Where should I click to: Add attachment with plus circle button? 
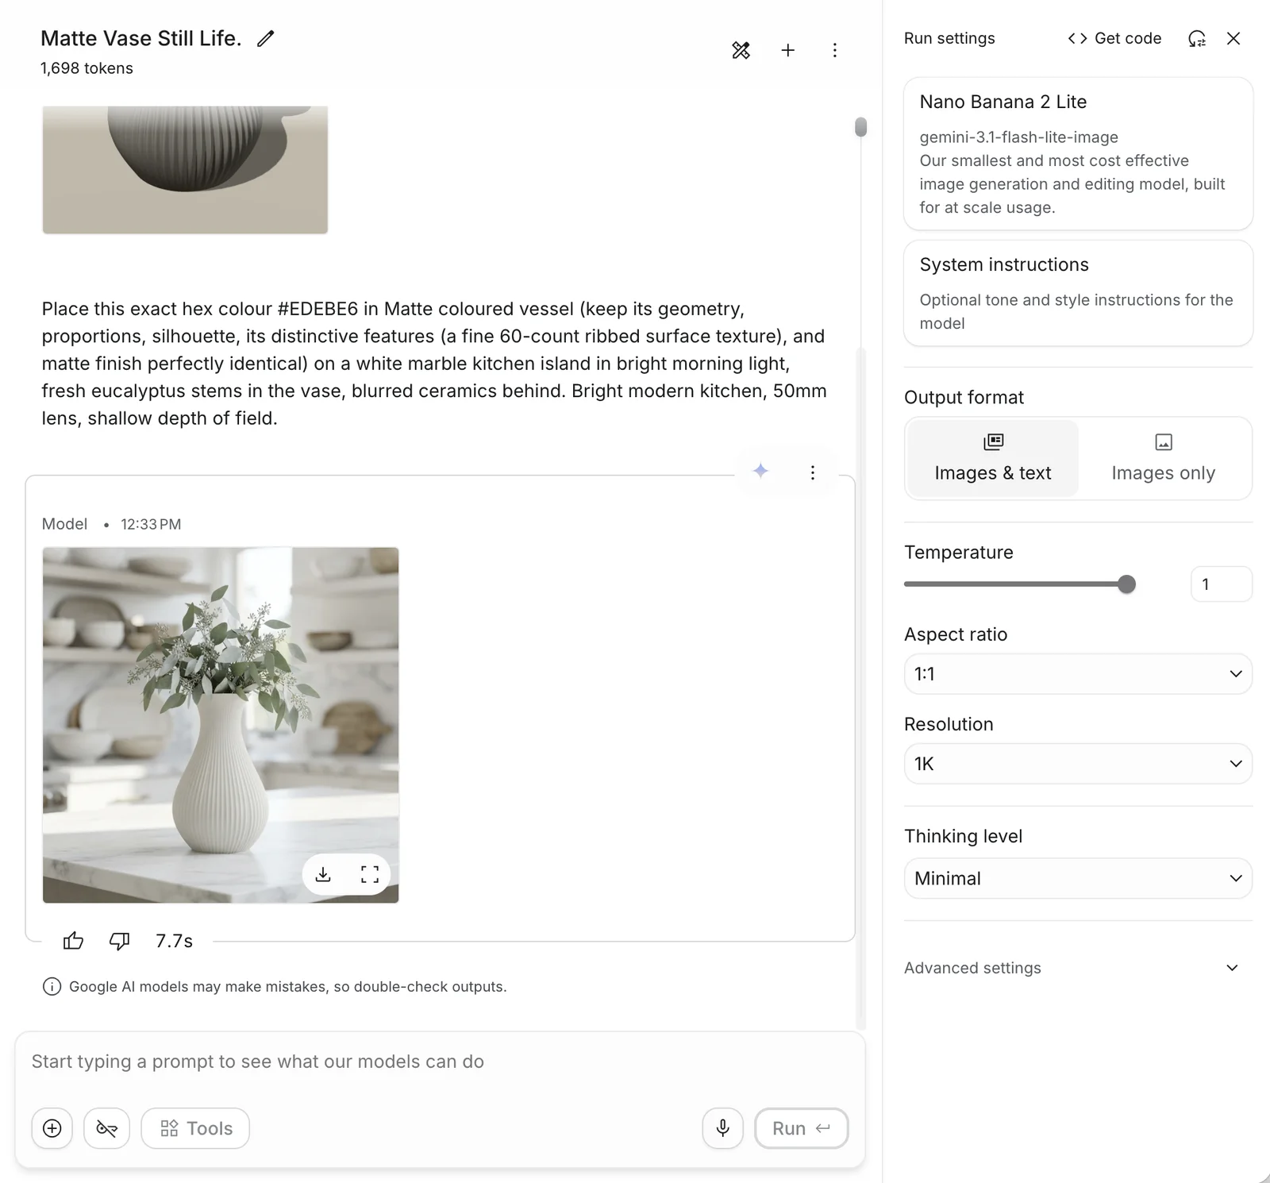(52, 1128)
